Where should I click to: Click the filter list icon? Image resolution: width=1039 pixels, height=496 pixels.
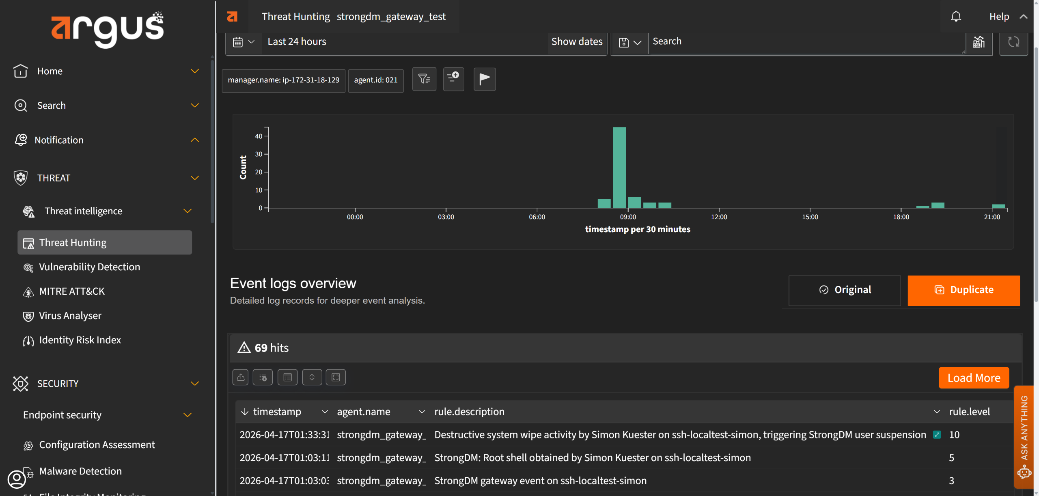pyautogui.click(x=424, y=79)
